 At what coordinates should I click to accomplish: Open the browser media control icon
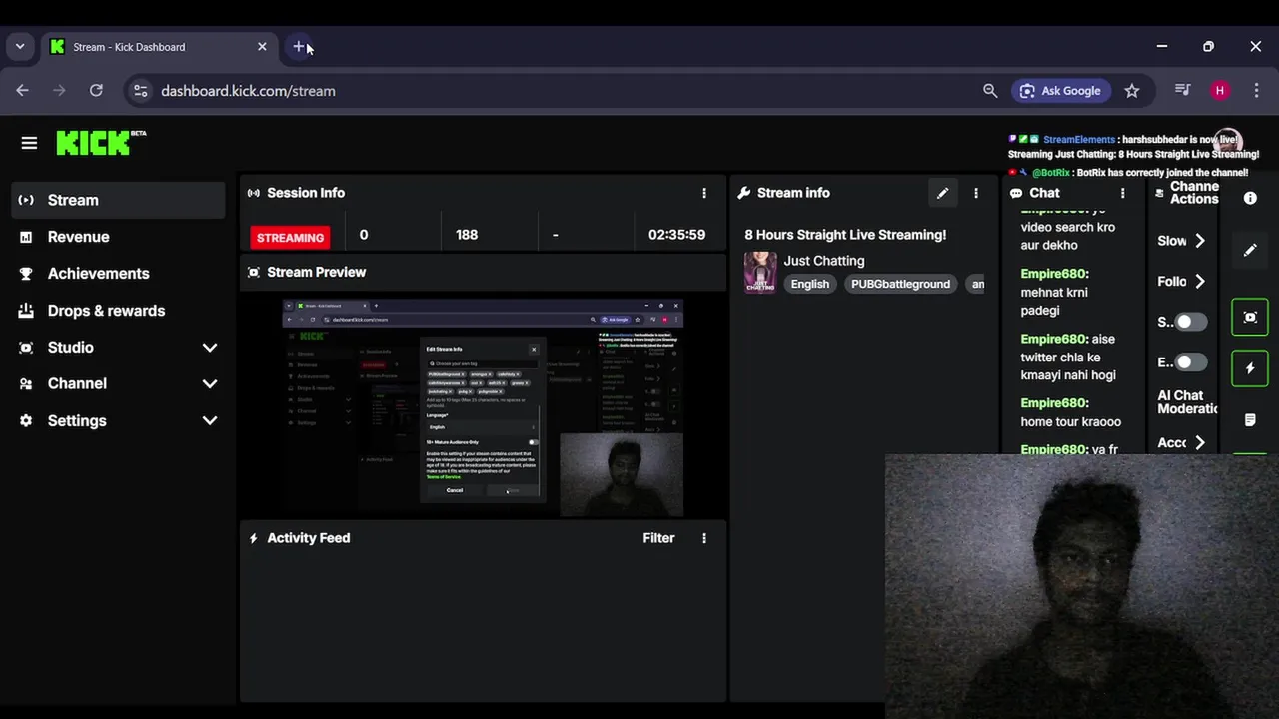[x=1183, y=90]
